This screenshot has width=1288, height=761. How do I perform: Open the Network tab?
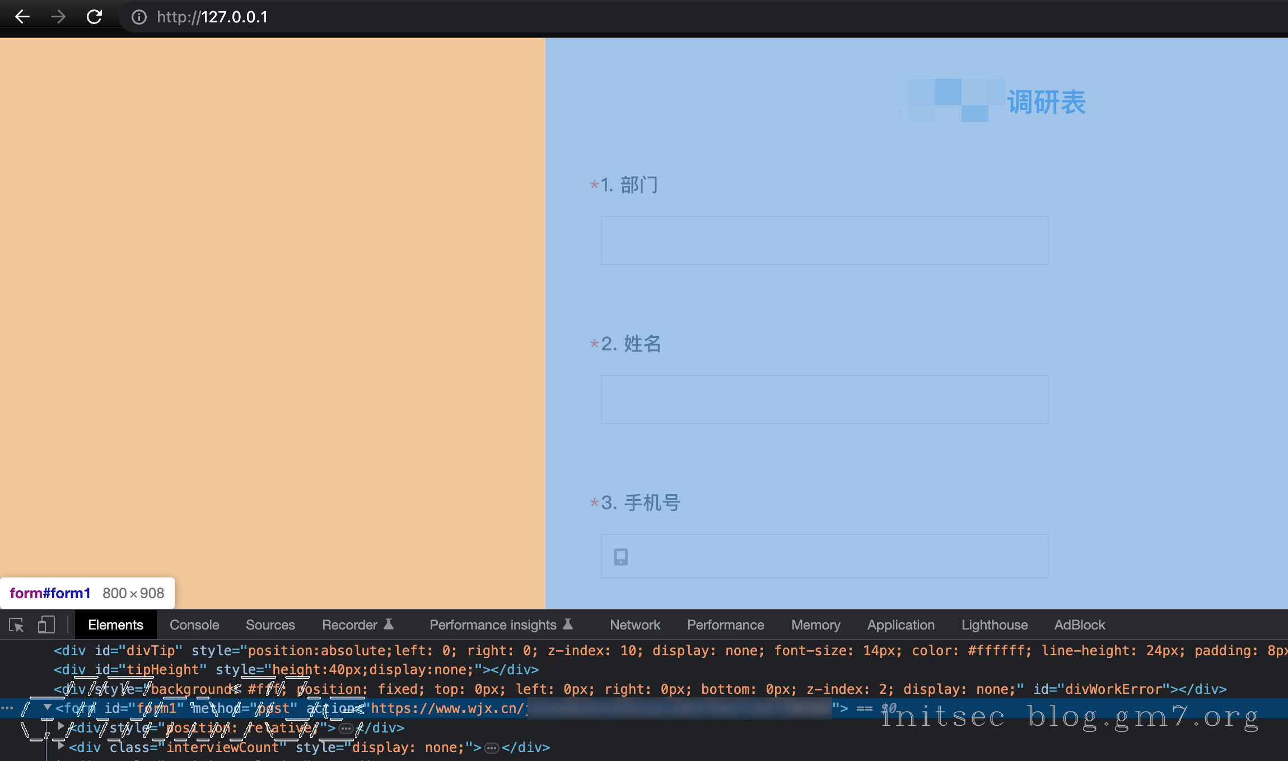pyautogui.click(x=634, y=625)
